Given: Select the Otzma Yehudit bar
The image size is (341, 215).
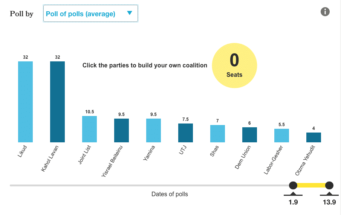Looking at the screenshot, I should click(x=314, y=137).
